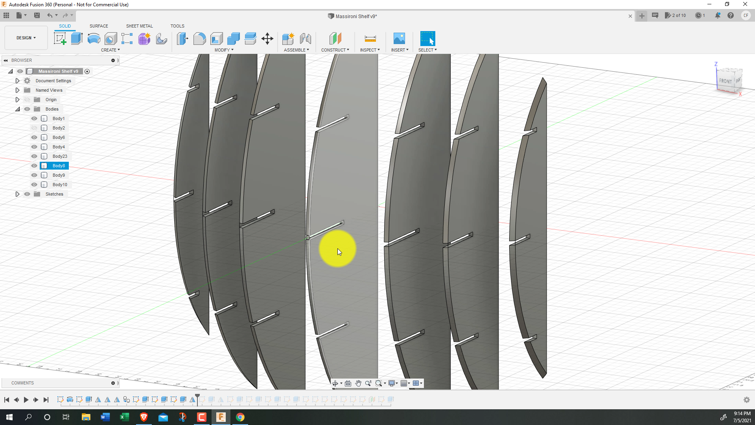755x425 pixels.
Task: Open Chrome from the taskbar
Action: (240, 417)
